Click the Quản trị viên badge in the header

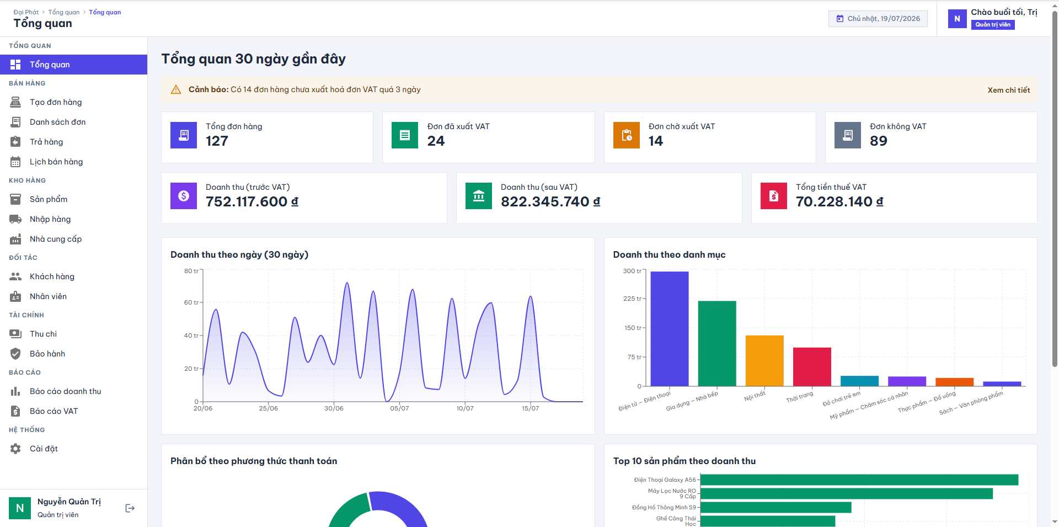pos(993,25)
